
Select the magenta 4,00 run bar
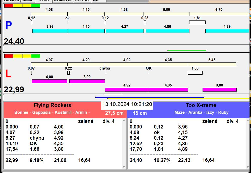pos(50,81)
